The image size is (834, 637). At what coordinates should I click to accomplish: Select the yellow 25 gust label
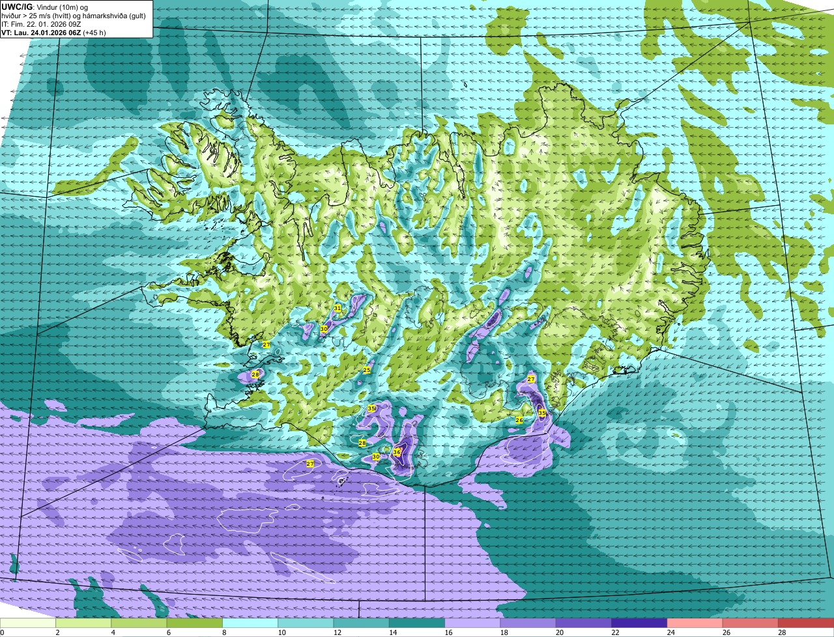[x=367, y=370]
